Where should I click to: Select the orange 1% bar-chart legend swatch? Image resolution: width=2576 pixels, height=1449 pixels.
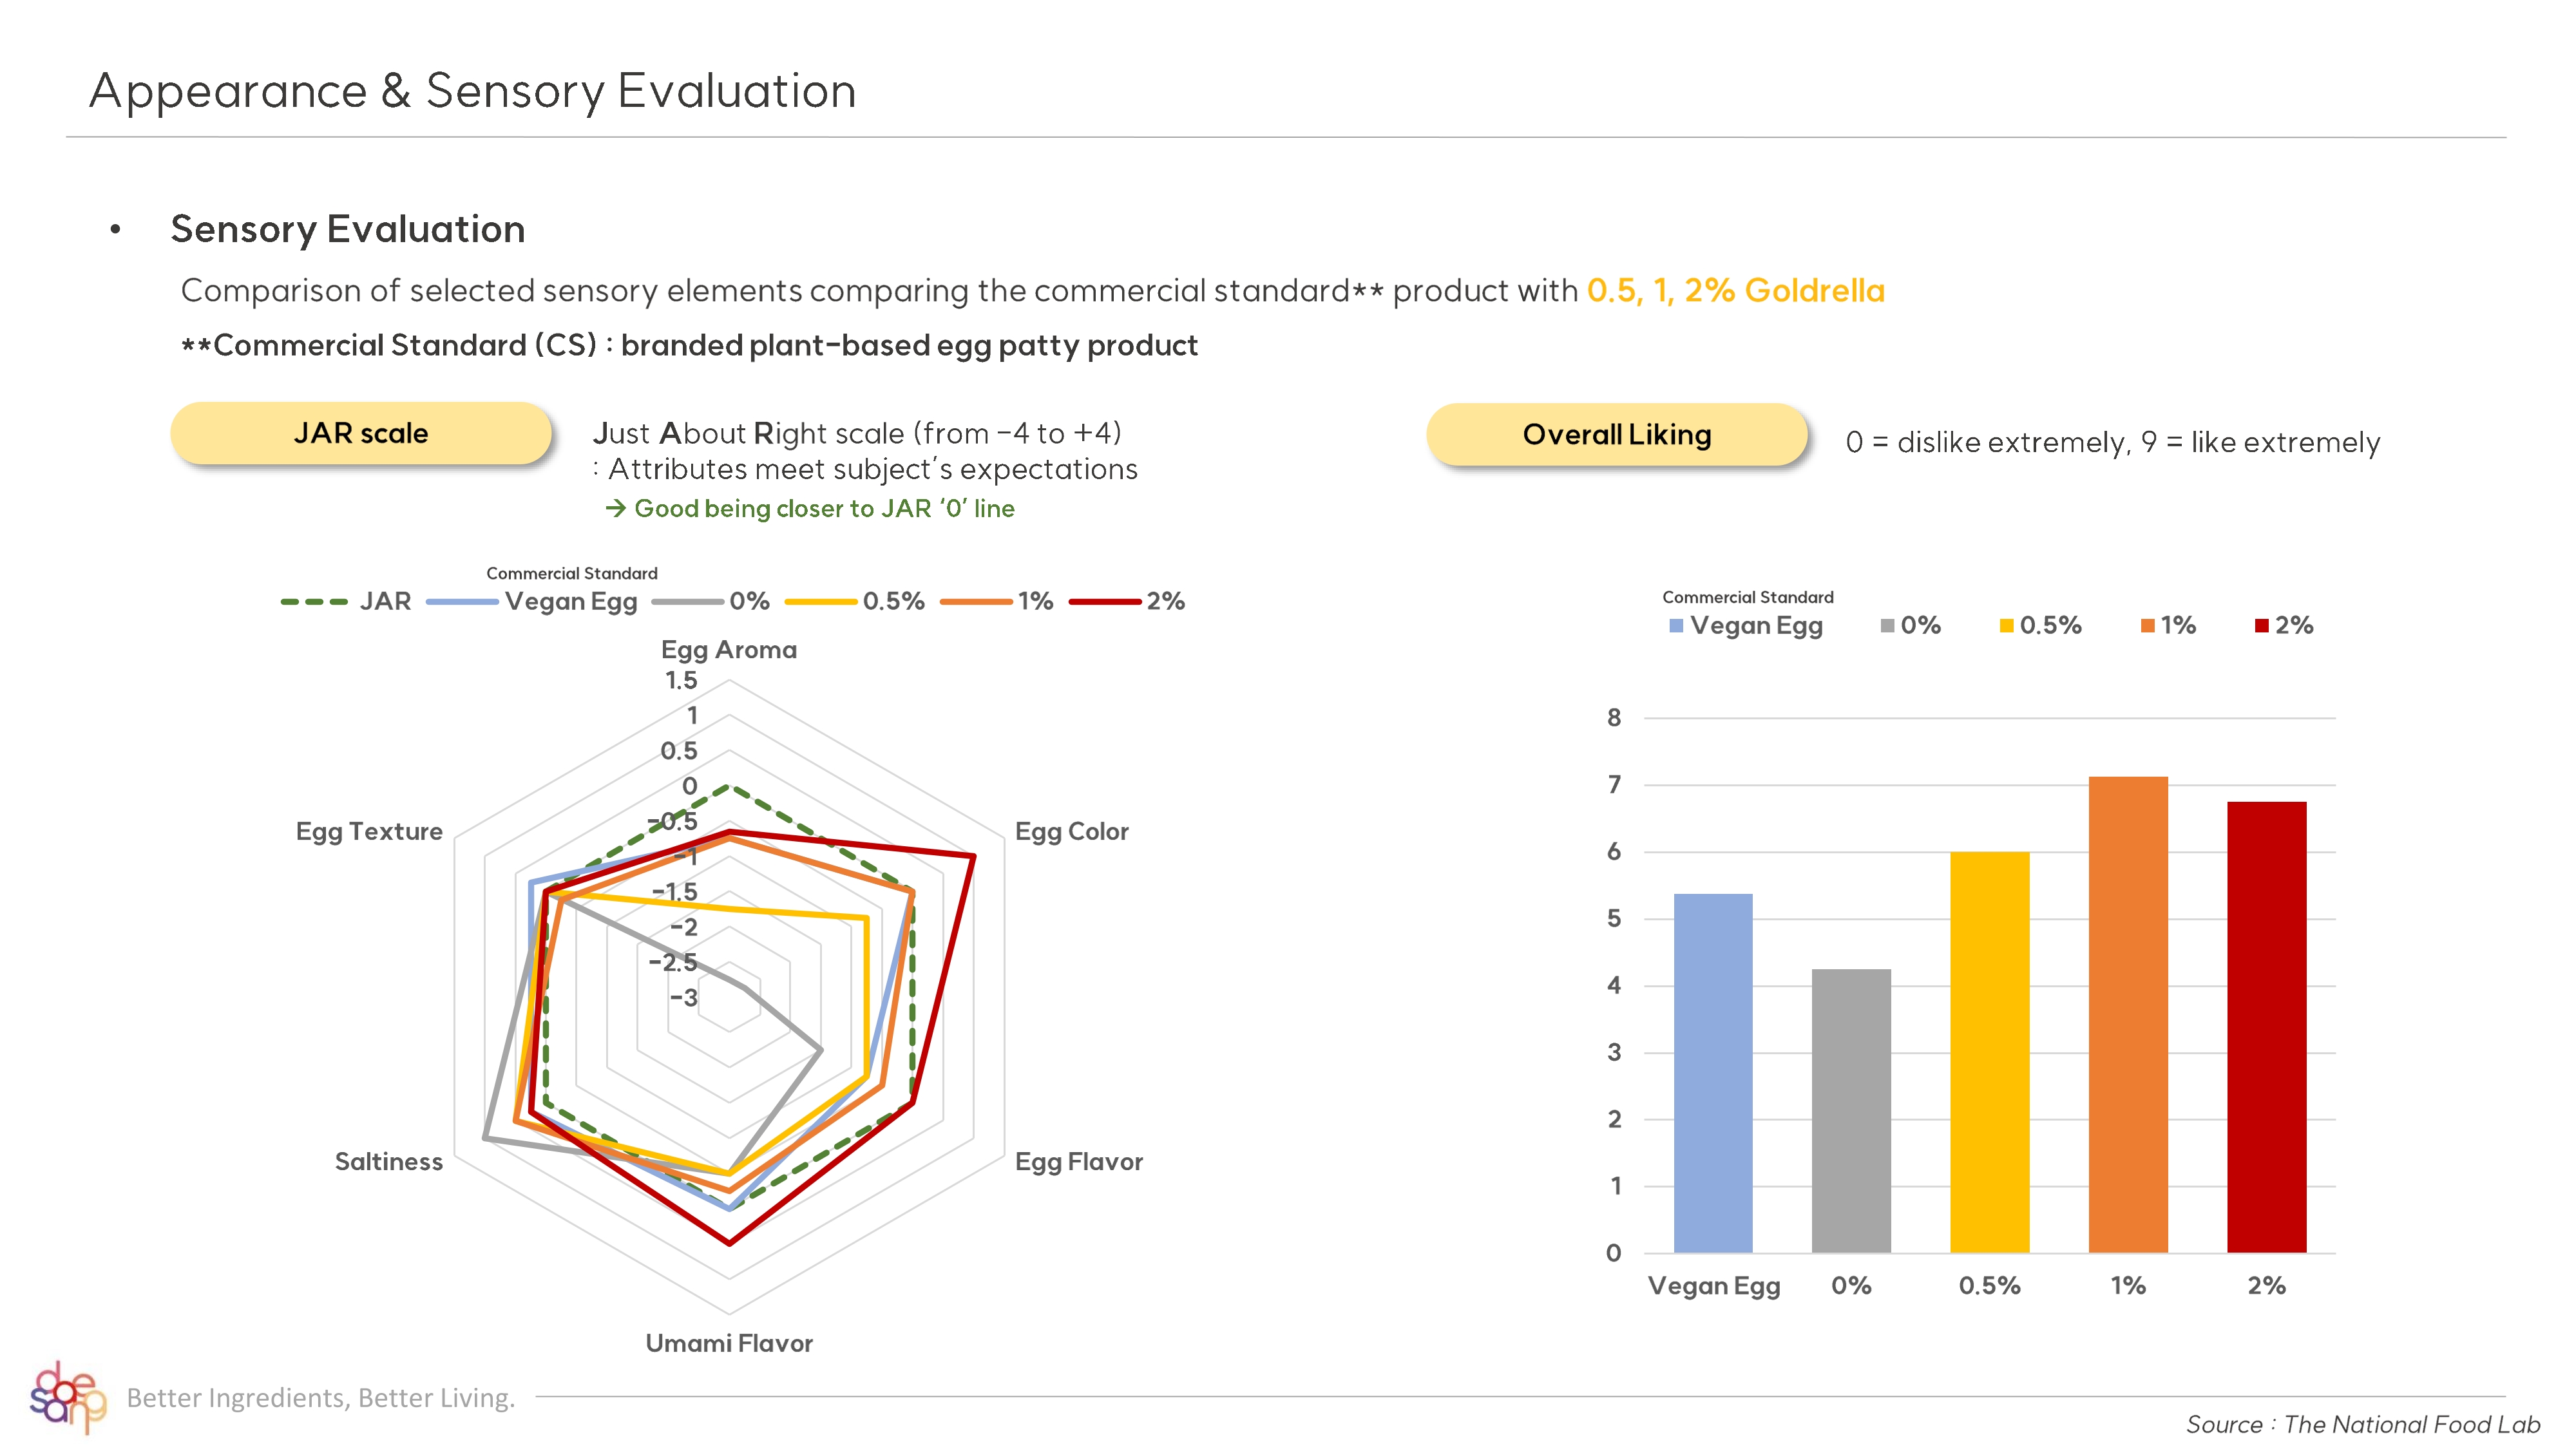(2147, 626)
